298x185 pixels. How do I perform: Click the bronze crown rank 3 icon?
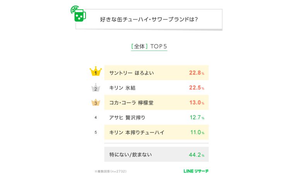[x=96, y=102]
